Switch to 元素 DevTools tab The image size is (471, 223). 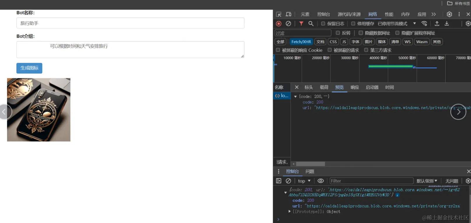tap(305, 14)
